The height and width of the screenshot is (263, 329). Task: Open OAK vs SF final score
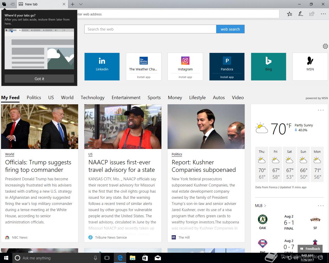(x=289, y=222)
